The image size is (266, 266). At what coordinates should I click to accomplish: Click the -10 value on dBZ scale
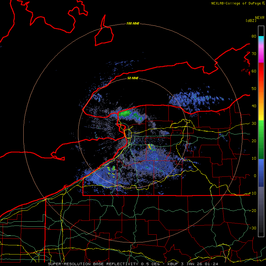(253, 193)
